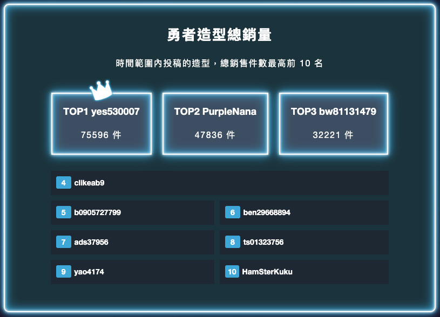
Task: Select user ben29668894
Action: (x=267, y=212)
